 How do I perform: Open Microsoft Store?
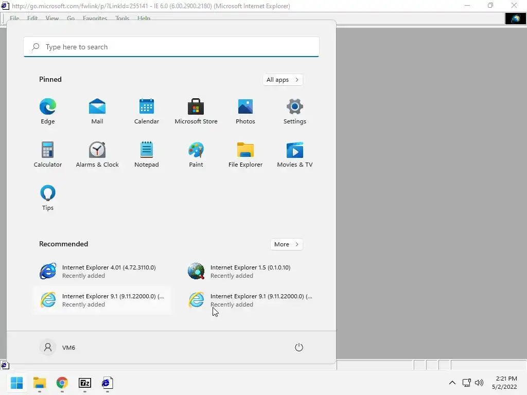point(196,112)
